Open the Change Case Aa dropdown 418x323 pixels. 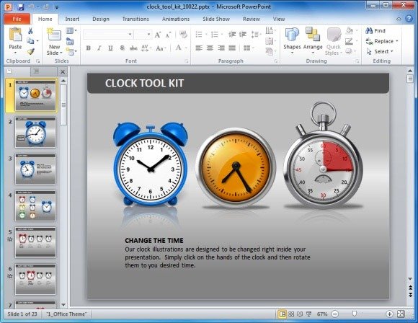point(161,48)
